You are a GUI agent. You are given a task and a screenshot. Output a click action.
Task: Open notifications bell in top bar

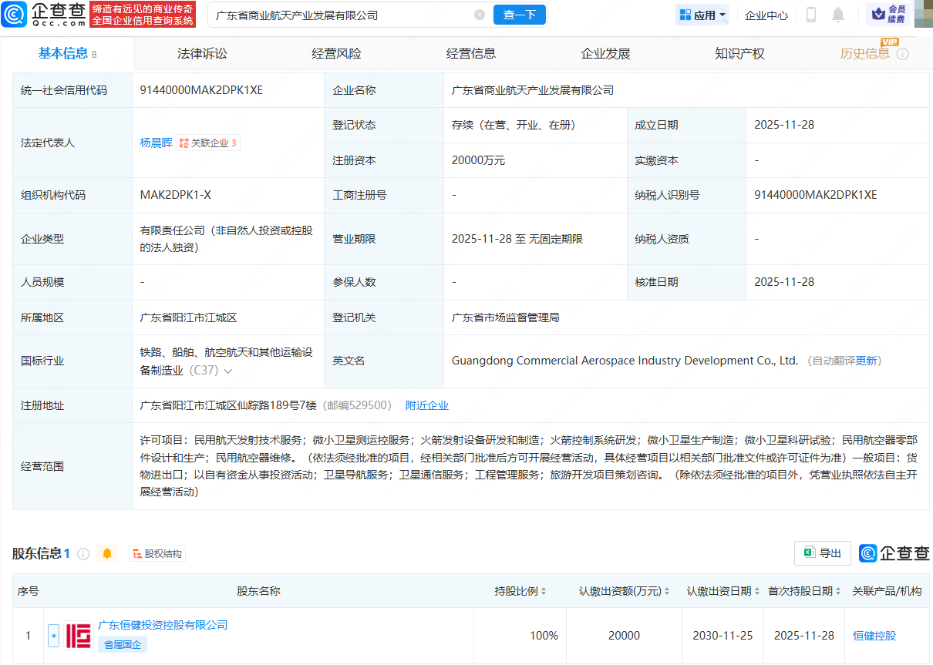point(838,15)
